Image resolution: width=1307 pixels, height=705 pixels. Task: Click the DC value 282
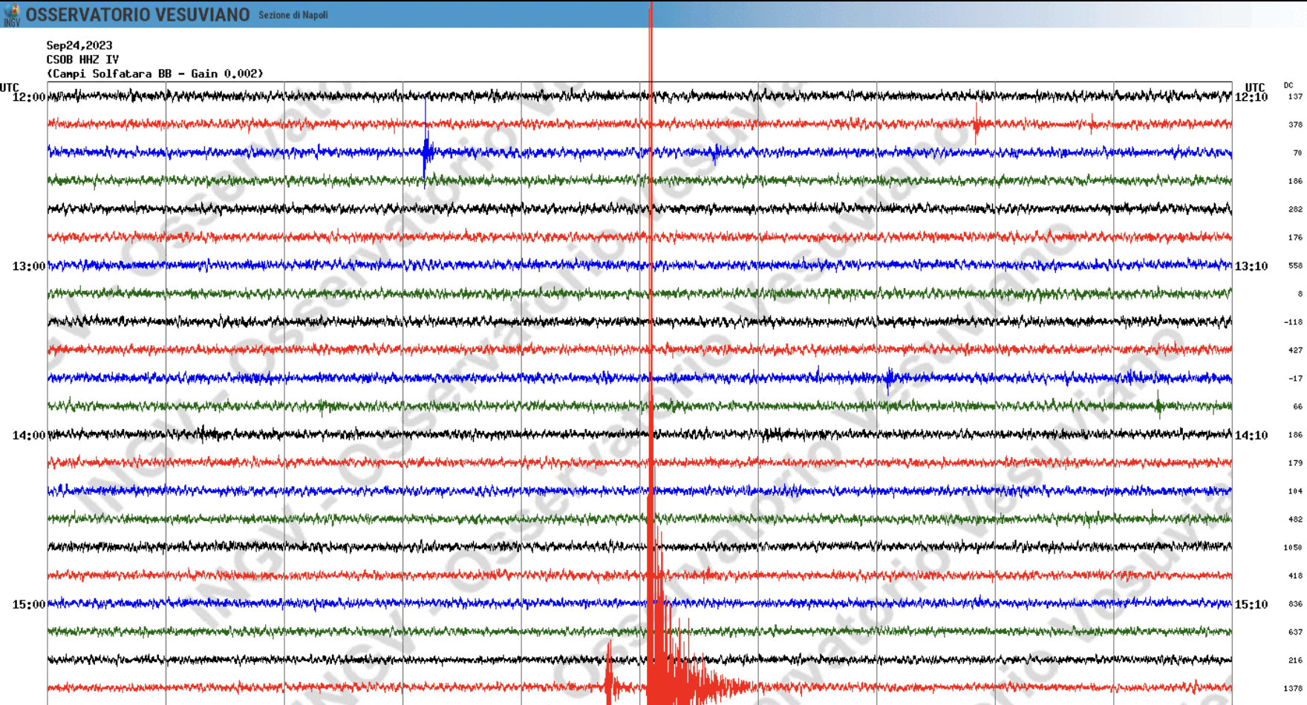1295,209
